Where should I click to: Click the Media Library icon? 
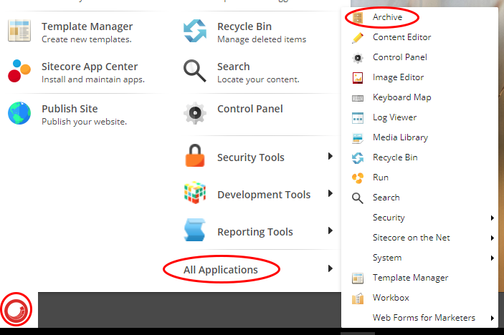point(358,138)
